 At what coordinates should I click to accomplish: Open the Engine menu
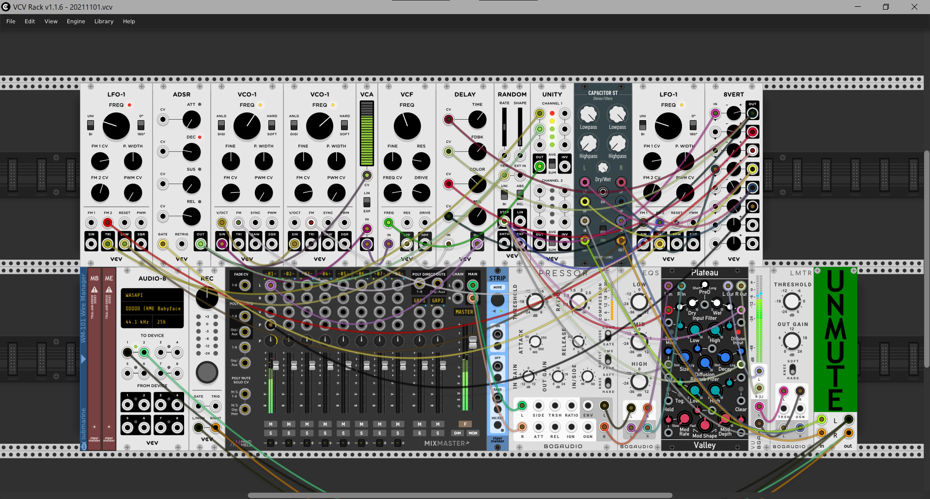coord(76,21)
